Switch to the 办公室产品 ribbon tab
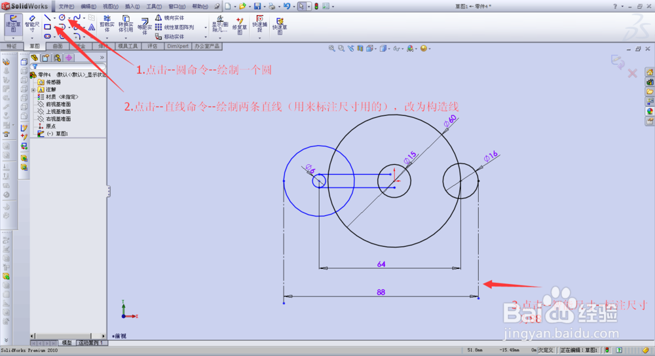655x356 pixels. (207, 46)
